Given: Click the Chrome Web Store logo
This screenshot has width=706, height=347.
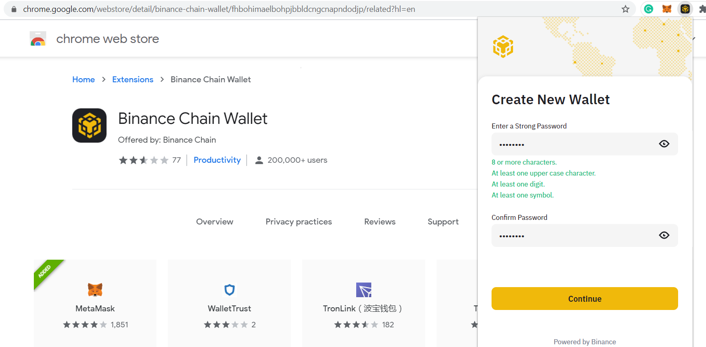Looking at the screenshot, I should (38, 39).
